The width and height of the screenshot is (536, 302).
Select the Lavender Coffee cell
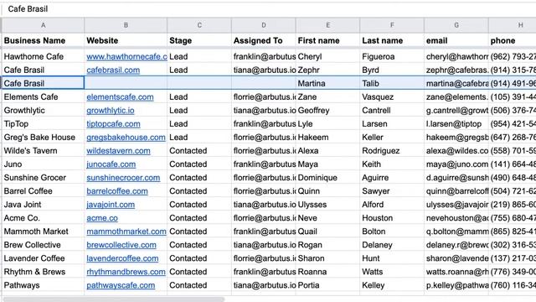point(43,258)
